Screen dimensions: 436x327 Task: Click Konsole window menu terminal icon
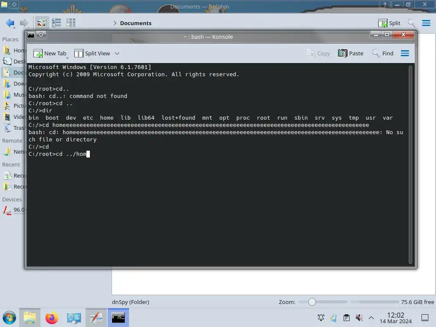pyautogui.click(x=31, y=35)
